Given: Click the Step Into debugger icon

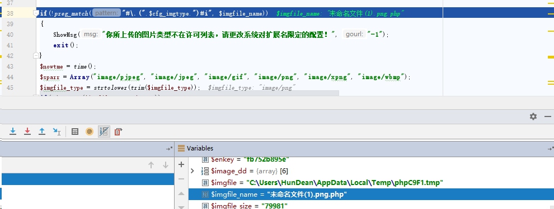Looking at the screenshot, I should [13, 132].
